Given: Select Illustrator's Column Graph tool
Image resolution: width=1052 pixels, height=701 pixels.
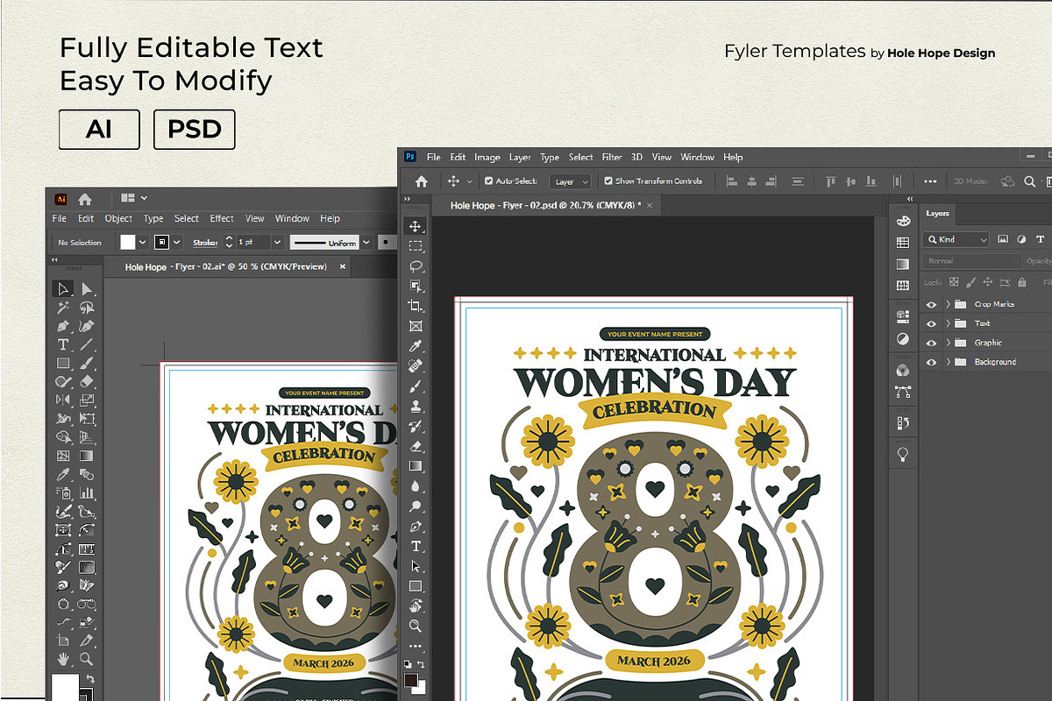Looking at the screenshot, I should click(x=87, y=493).
